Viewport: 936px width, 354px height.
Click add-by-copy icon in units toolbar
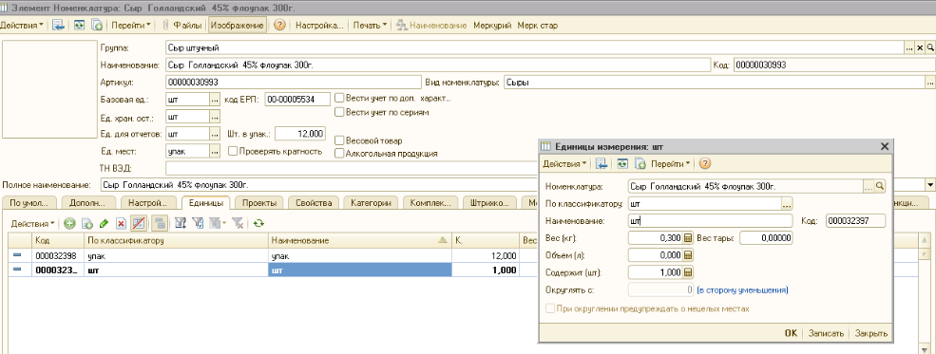[86, 223]
